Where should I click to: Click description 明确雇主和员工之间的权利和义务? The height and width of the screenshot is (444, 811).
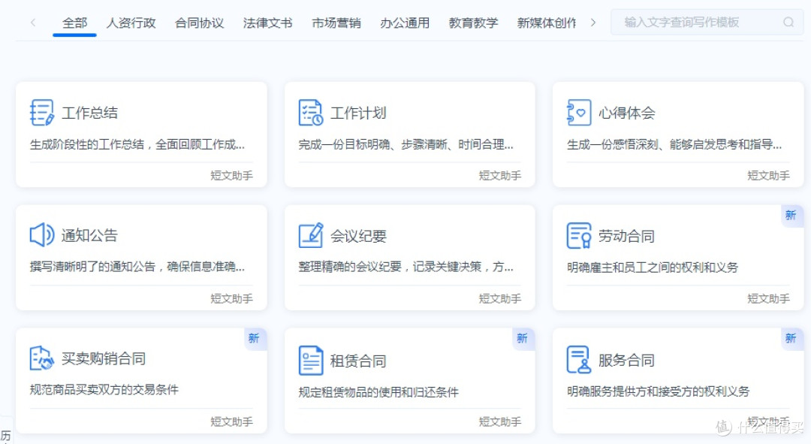[x=653, y=267]
